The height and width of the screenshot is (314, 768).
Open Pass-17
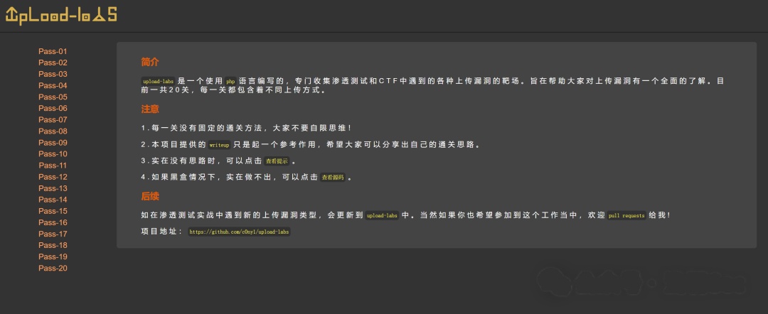coord(53,234)
